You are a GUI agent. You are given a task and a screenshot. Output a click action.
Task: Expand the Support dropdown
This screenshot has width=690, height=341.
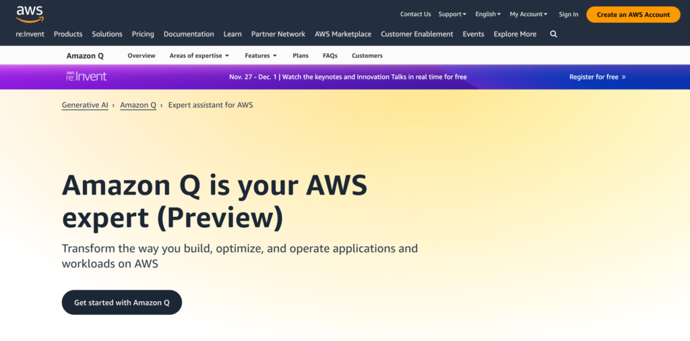click(452, 14)
